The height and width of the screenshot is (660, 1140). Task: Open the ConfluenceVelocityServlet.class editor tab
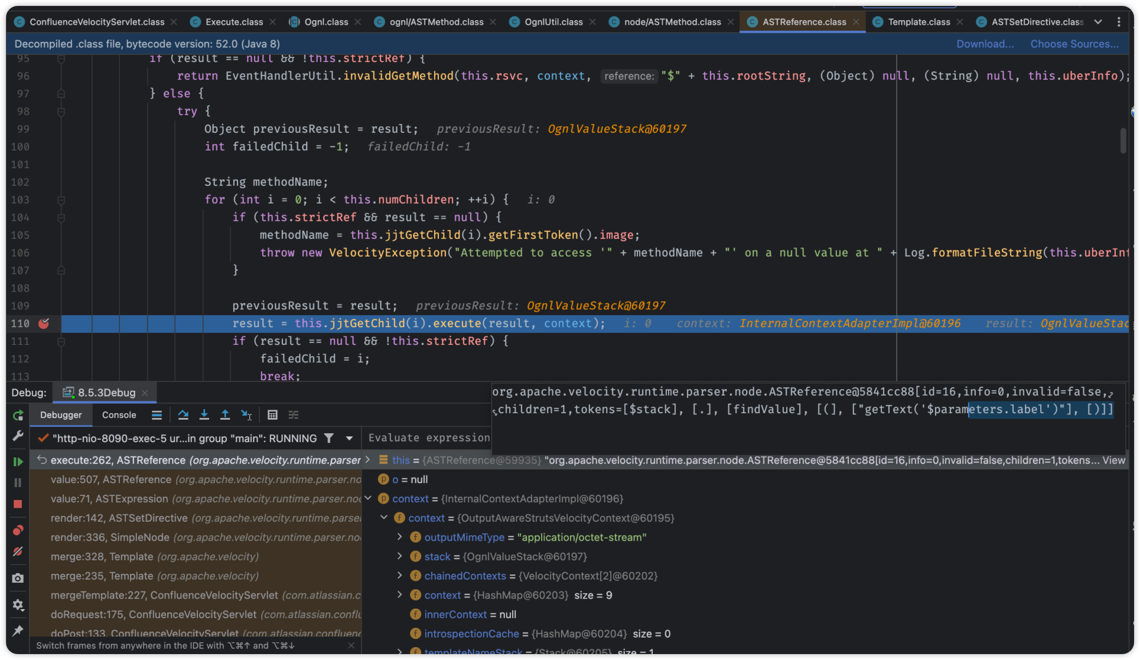[x=97, y=22]
